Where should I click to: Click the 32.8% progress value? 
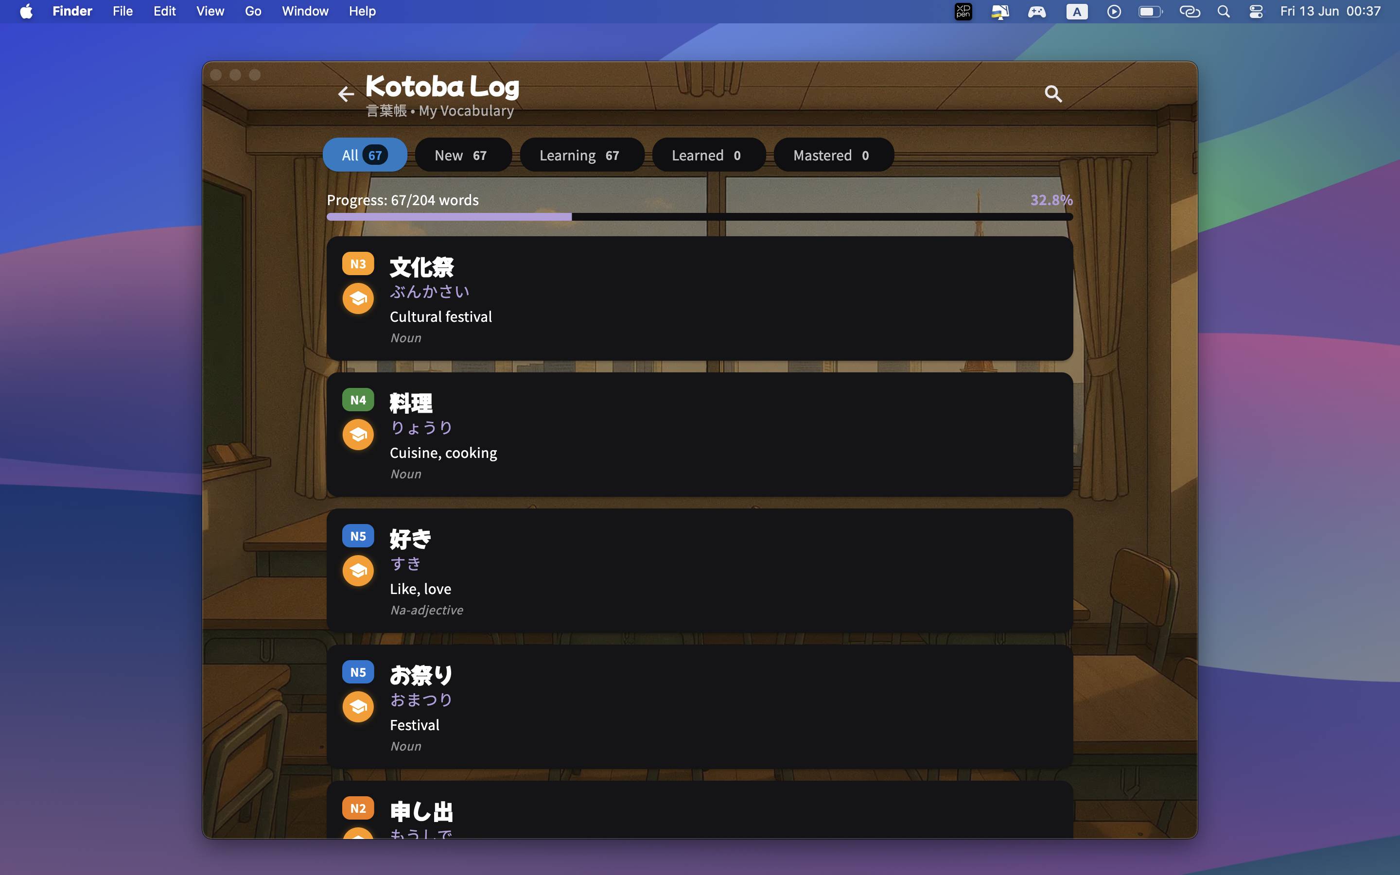1051,200
